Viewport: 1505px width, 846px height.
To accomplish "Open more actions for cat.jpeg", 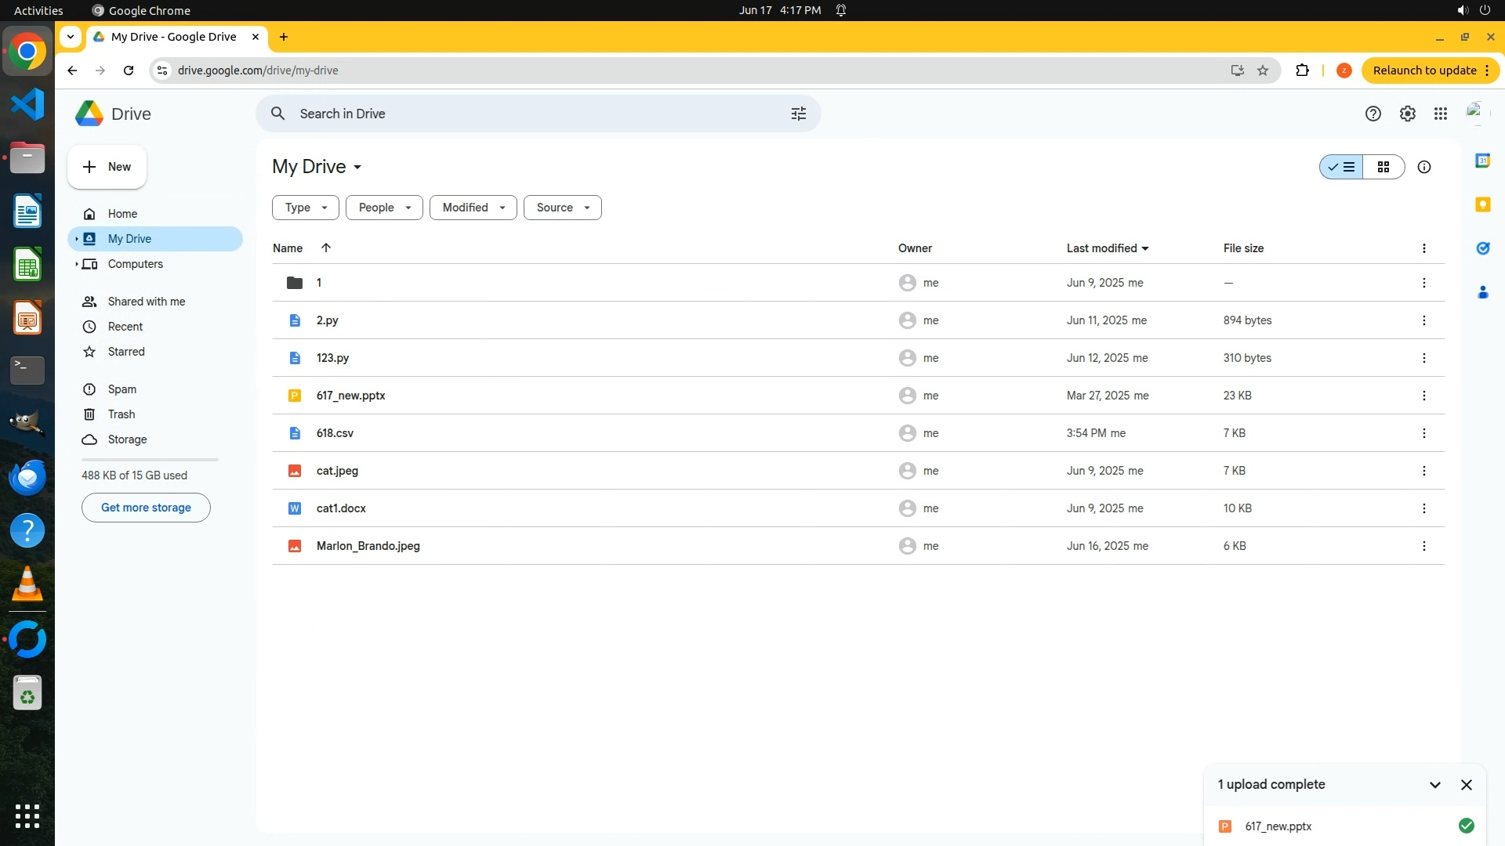I will point(1423,471).
